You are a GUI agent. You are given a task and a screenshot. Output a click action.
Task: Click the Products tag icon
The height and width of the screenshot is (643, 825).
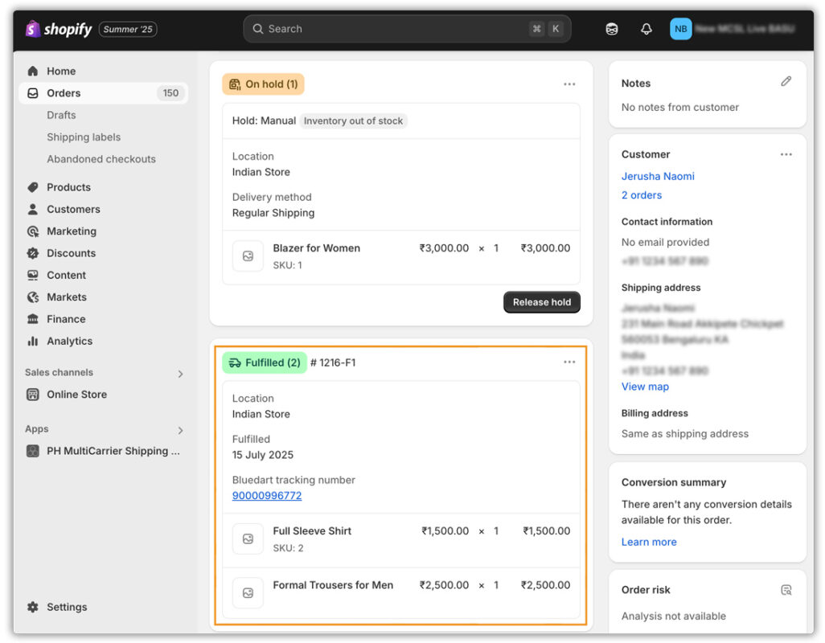33,187
